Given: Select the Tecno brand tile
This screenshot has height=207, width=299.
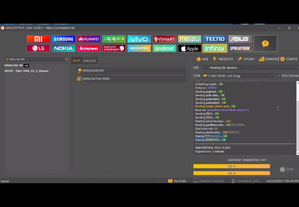Looking at the screenshot, I should click(x=215, y=39).
